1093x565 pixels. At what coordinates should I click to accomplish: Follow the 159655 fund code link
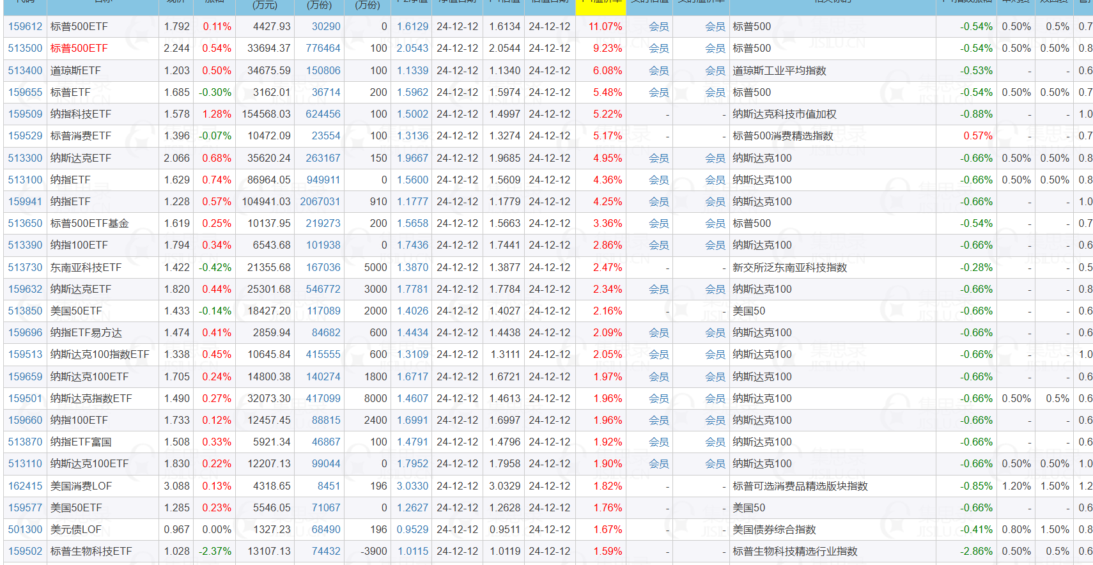[25, 92]
